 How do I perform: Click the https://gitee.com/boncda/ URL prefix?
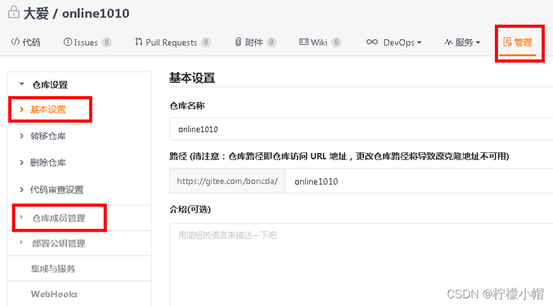(x=227, y=181)
